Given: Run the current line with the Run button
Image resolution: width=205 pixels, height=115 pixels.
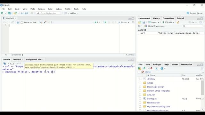Looking at the screenshot, I should (x=97, y=22).
